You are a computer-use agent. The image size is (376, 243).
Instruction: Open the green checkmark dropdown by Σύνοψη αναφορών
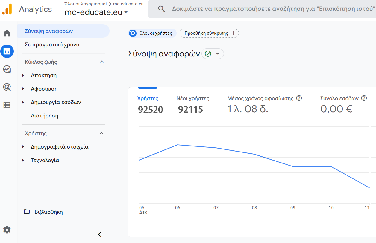tap(213, 54)
